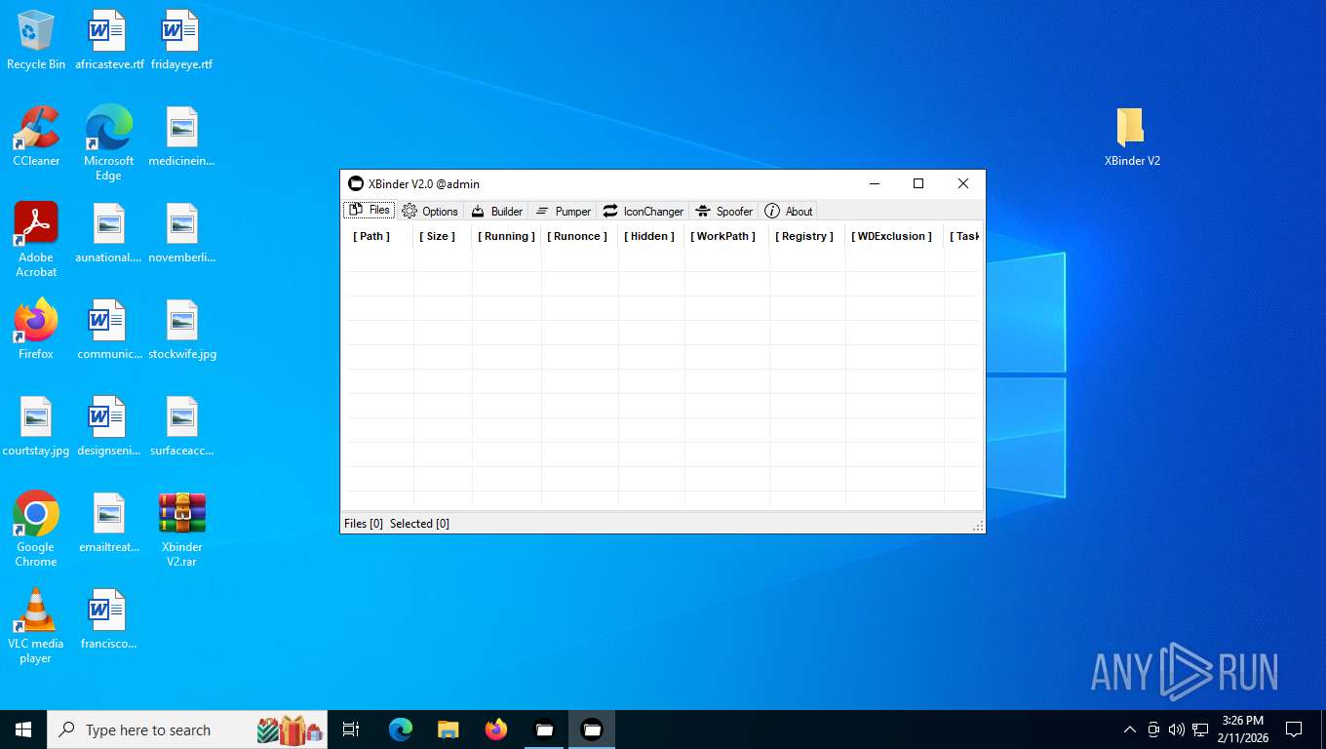
Task: Minimize the XBinder window
Action: click(x=875, y=183)
